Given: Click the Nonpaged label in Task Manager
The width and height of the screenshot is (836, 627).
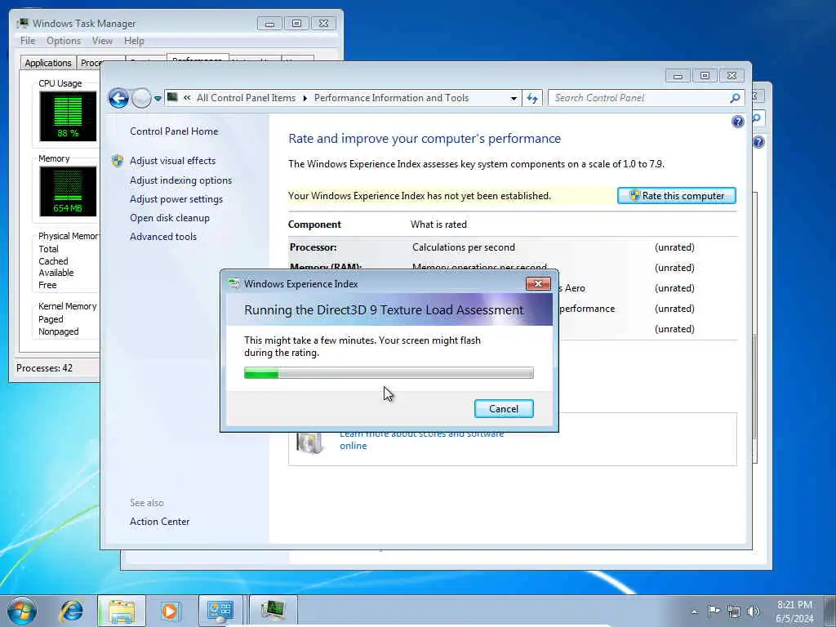Looking at the screenshot, I should click(x=58, y=331).
